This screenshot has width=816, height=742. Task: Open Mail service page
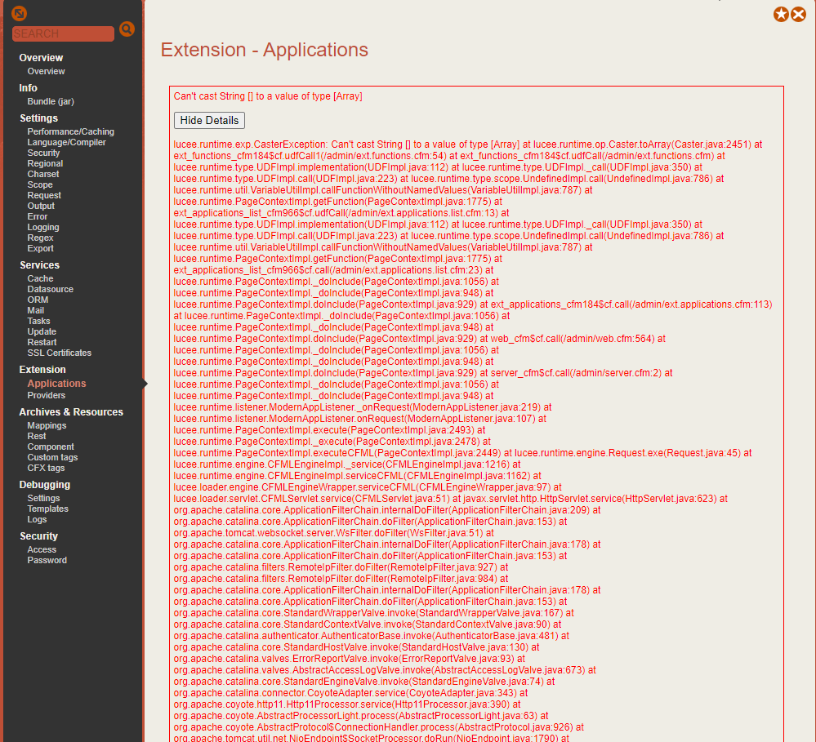pyautogui.click(x=36, y=310)
